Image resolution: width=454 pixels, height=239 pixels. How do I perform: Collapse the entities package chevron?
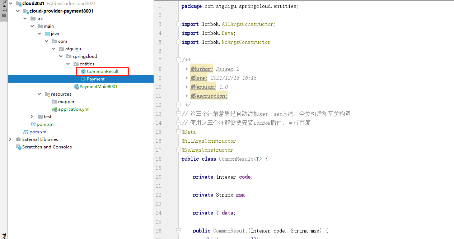pyautogui.click(x=68, y=64)
